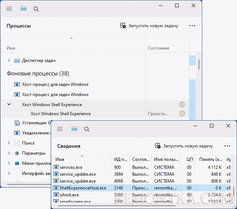
Task: Click Фоновые процессы (38) group header
Action: [x=38, y=74]
